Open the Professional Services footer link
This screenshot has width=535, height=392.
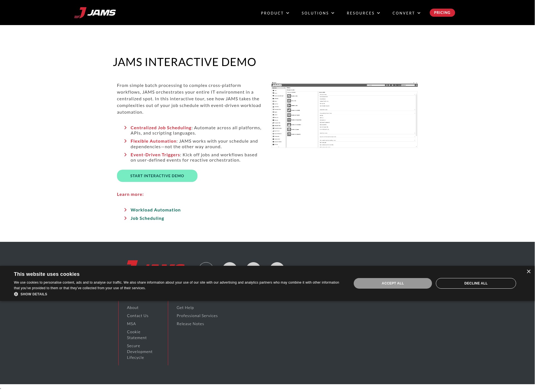[197, 316]
